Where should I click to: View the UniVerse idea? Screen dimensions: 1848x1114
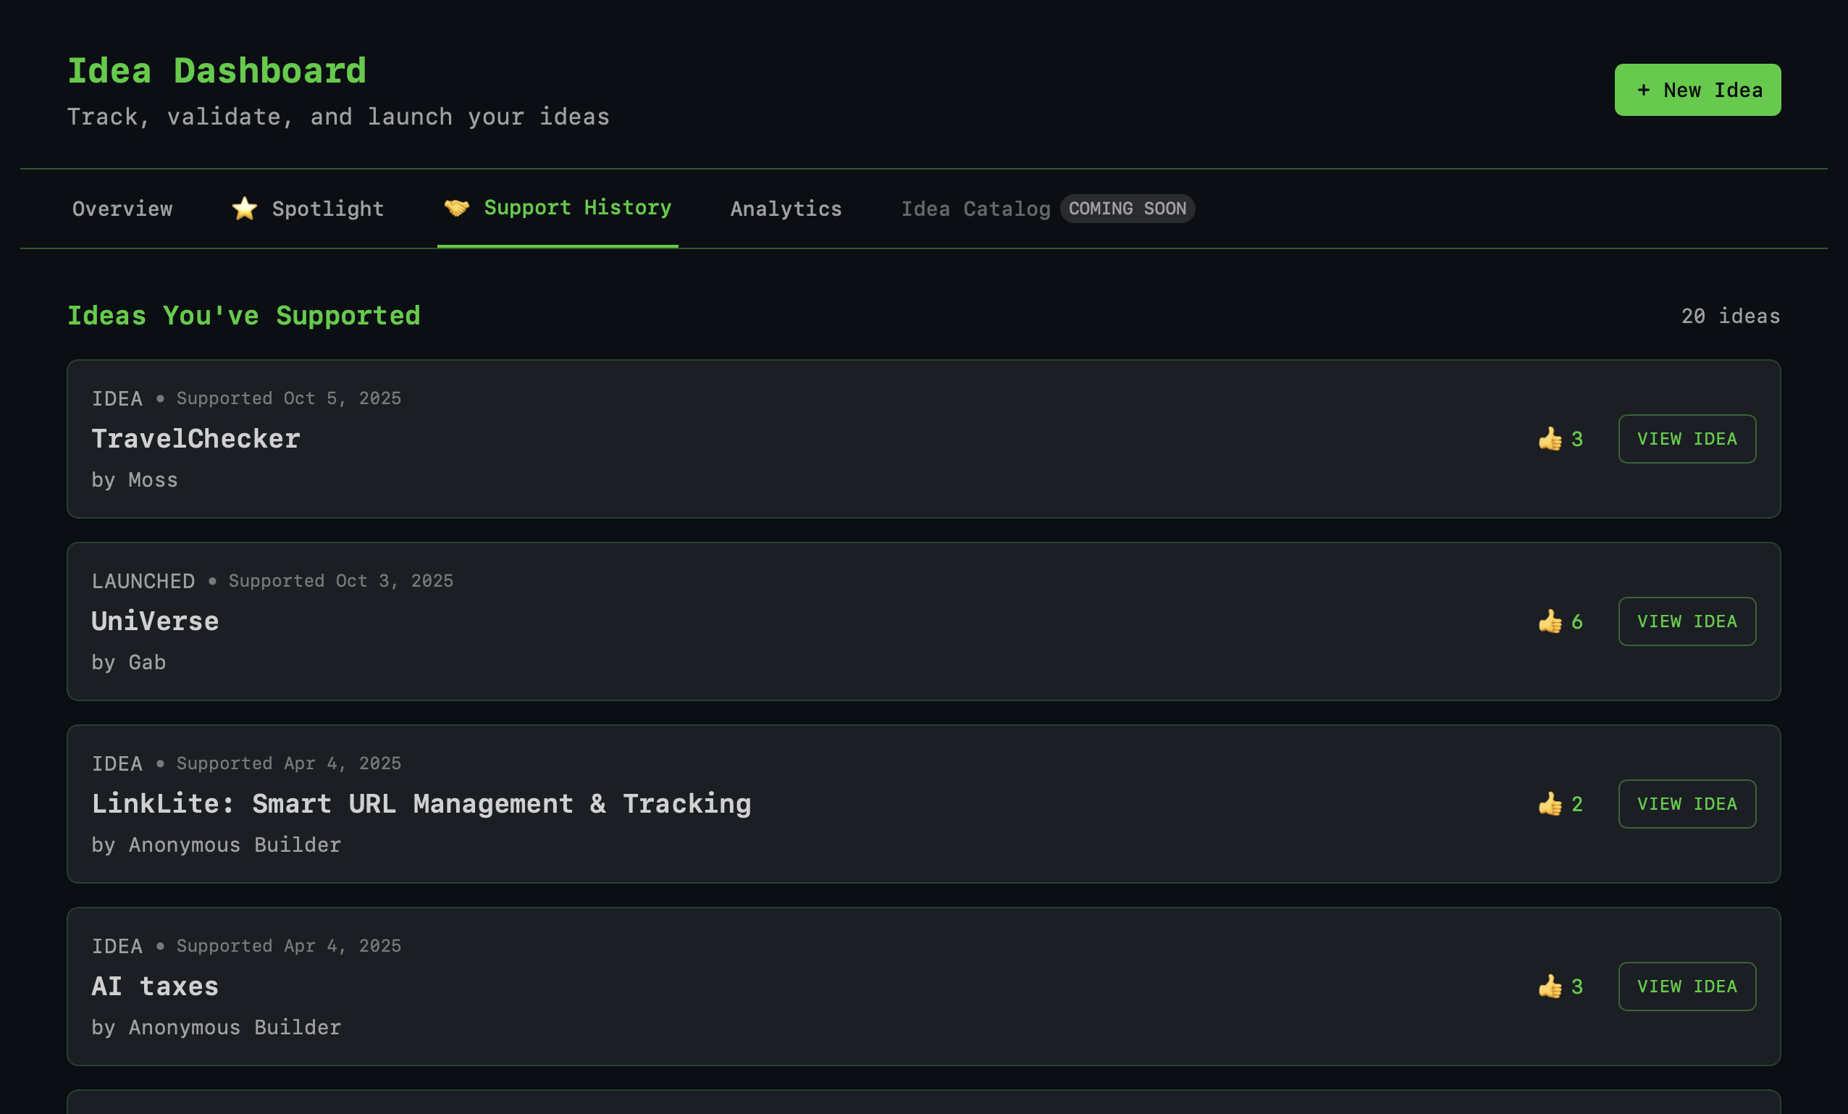point(1686,621)
